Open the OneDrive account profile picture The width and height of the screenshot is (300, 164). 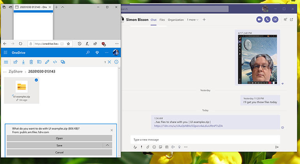tap(116, 53)
